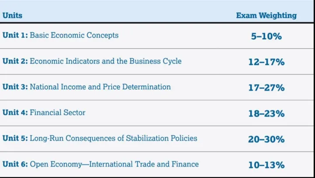Select the bold "Unit 6:" label
Image resolution: width=315 pixels, height=178 pixels.
[x=15, y=164]
